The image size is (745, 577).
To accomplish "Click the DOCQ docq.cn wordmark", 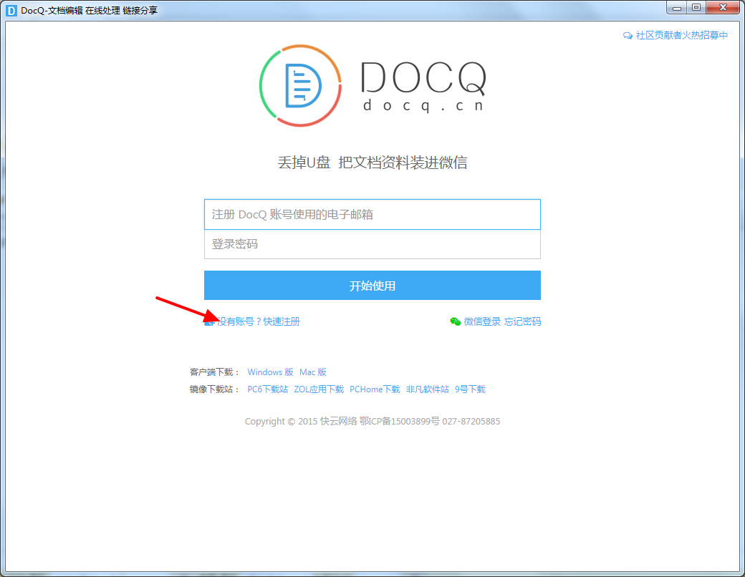I will 423,86.
